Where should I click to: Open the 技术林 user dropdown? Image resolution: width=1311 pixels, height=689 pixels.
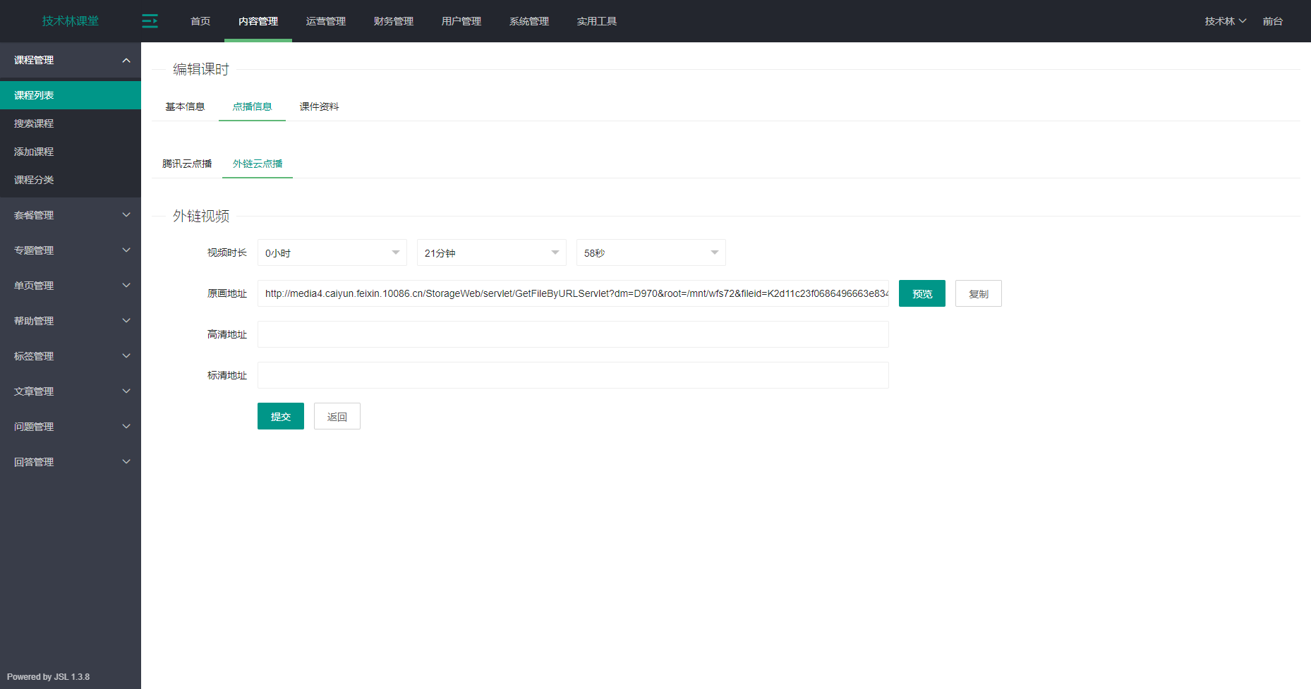1226,21
